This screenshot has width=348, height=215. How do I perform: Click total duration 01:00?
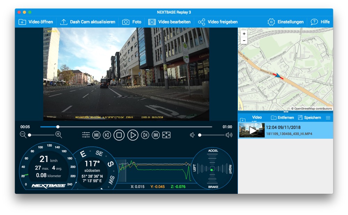pos(227,127)
